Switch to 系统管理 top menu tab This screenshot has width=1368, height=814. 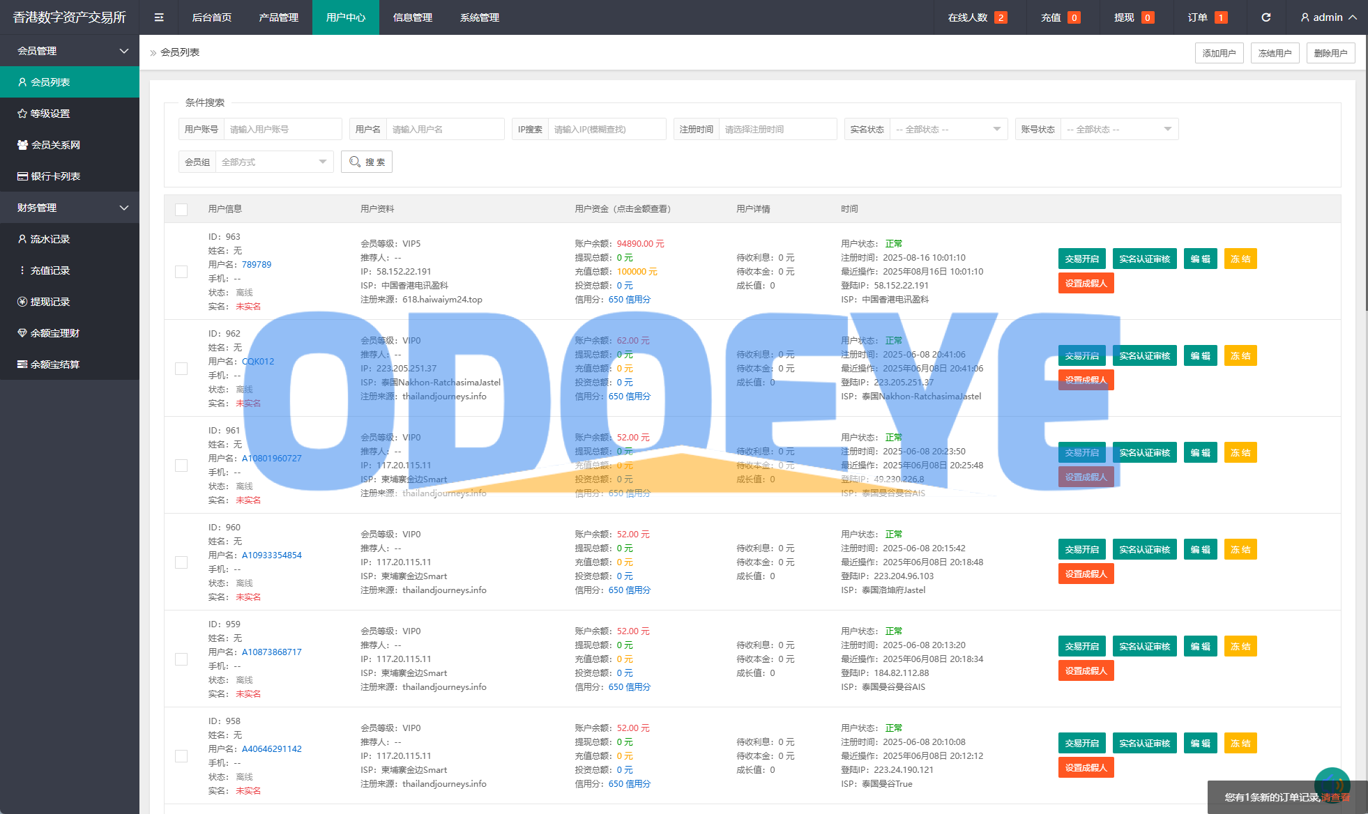point(479,17)
